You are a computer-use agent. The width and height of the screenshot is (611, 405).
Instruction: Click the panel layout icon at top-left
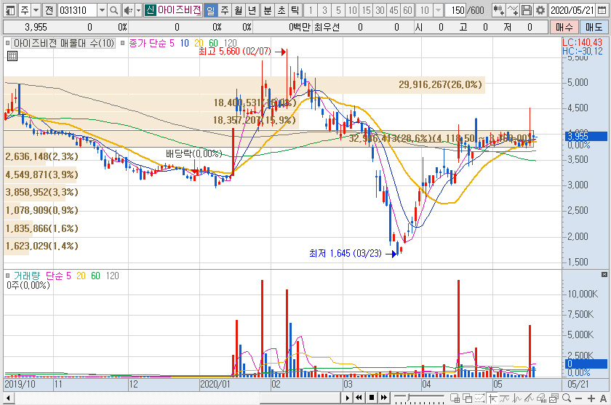[9, 10]
